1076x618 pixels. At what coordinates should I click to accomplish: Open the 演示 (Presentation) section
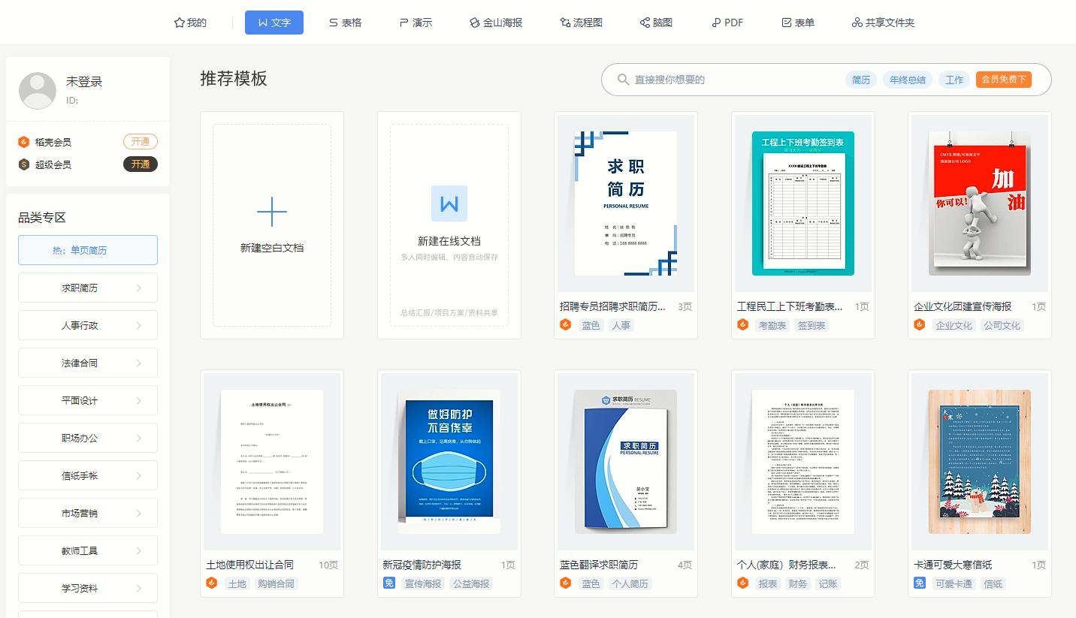[x=416, y=23]
